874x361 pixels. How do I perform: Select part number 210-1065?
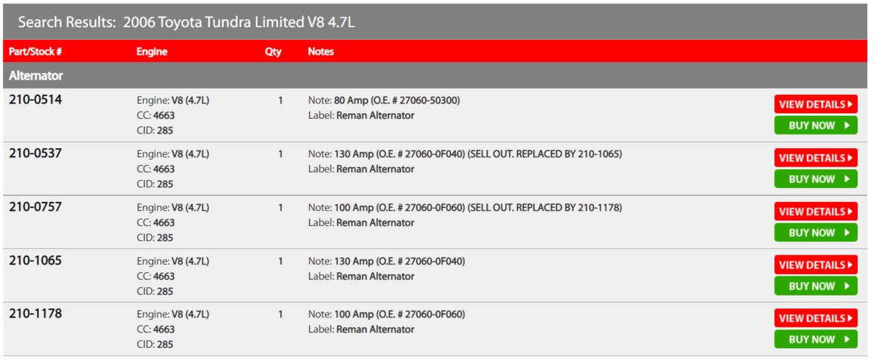[x=36, y=260]
